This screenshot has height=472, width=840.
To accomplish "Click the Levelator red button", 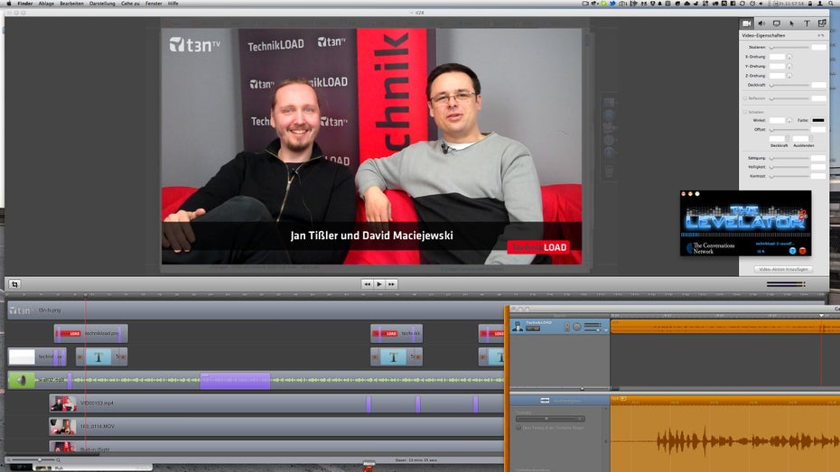I will [802, 251].
